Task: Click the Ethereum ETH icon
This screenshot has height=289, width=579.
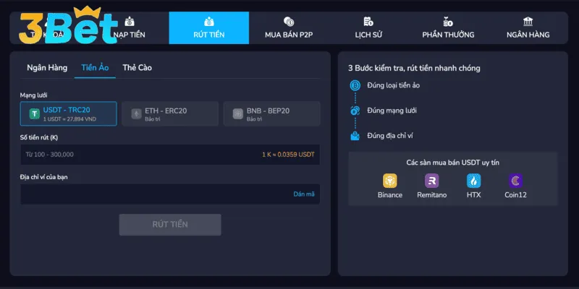Action: pos(137,114)
